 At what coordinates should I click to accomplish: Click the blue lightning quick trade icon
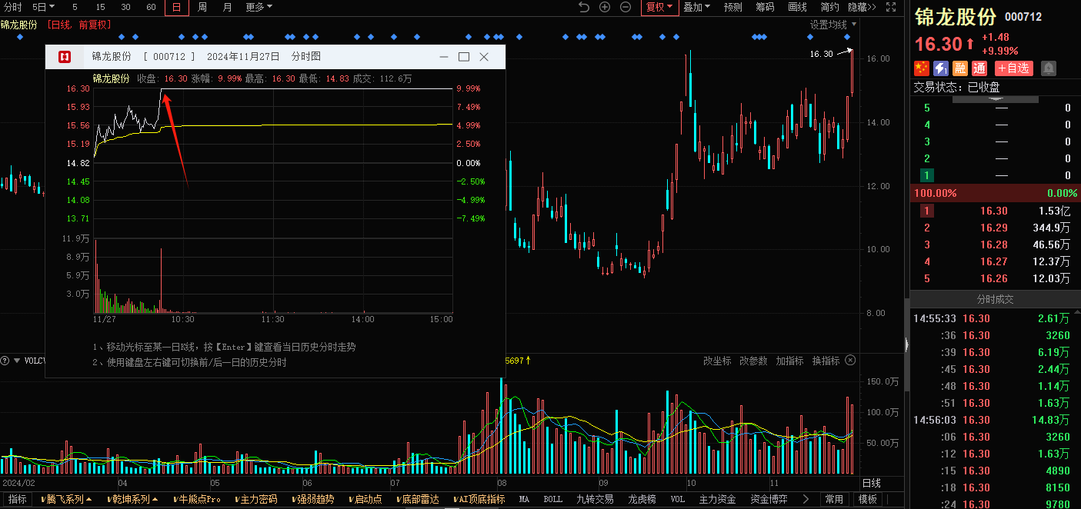[941, 68]
